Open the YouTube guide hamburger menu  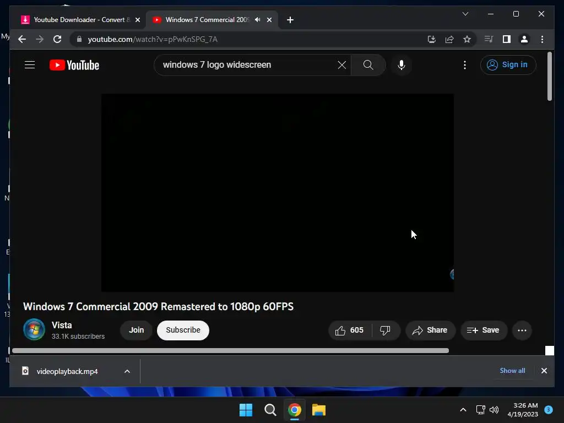tap(30, 65)
